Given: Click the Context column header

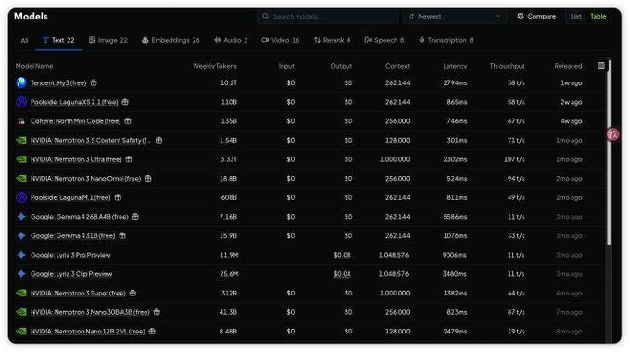Looking at the screenshot, I should [397, 66].
